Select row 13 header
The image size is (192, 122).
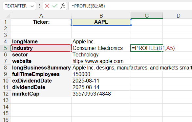point(5,100)
